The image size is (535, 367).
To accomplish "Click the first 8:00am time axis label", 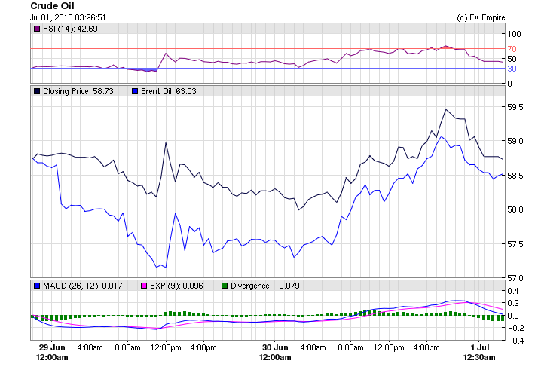I will click(127, 347).
